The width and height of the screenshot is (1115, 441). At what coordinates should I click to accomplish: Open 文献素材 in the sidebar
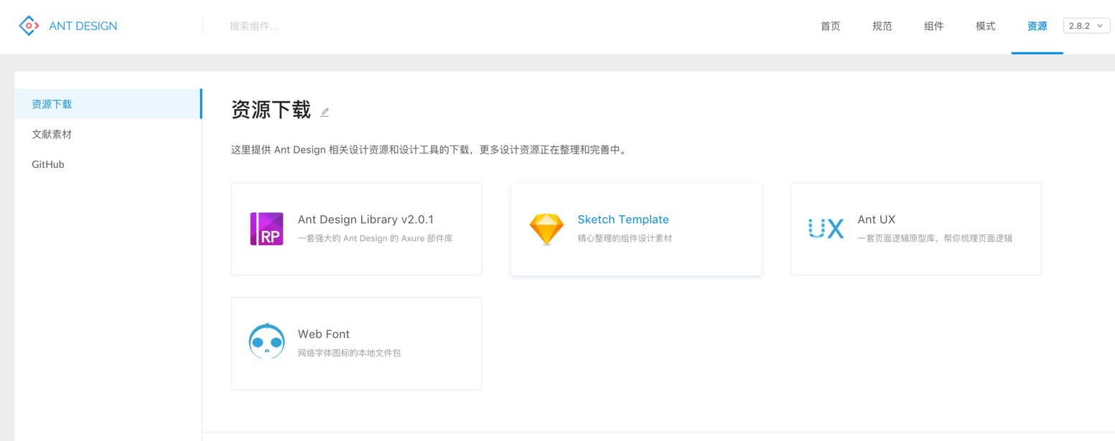[x=52, y=134]
